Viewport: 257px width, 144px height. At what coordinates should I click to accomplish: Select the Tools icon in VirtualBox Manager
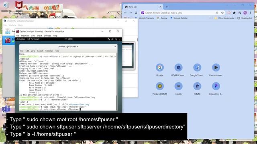pyautogui.click(x=8, y=31)
